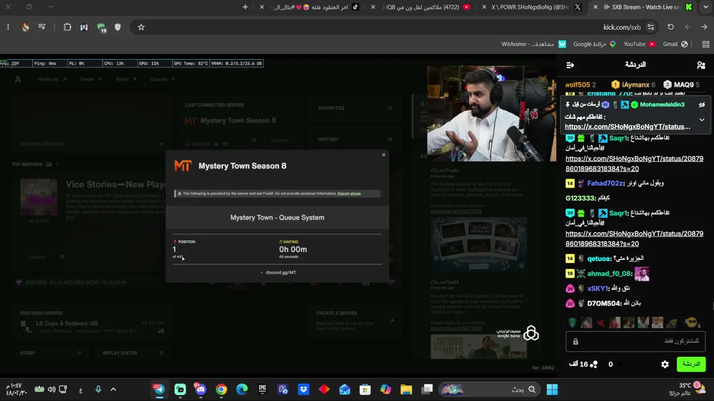Open File Explorer from taskbar

coord(406,389)
